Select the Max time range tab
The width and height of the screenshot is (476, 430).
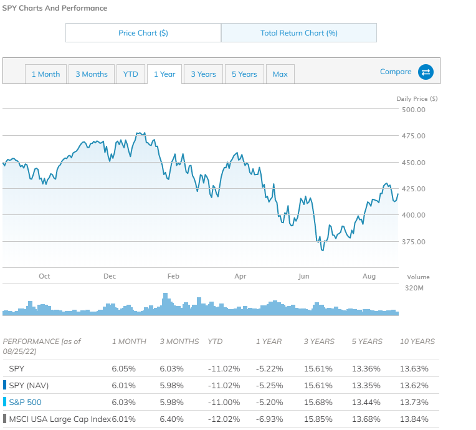tap(280, 74)
